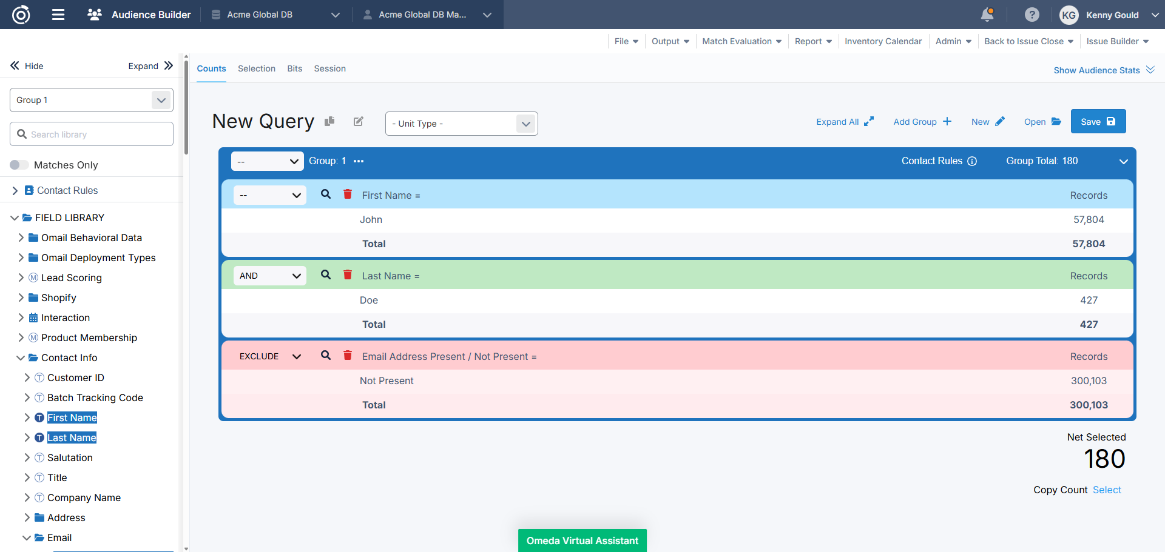Open the Unit Type dropdown

[x=461, y=124]
